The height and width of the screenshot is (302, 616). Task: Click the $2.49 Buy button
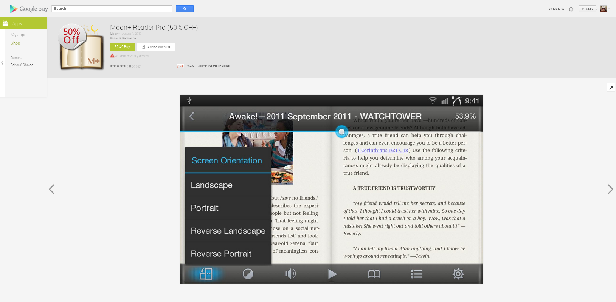coord(122,47)
